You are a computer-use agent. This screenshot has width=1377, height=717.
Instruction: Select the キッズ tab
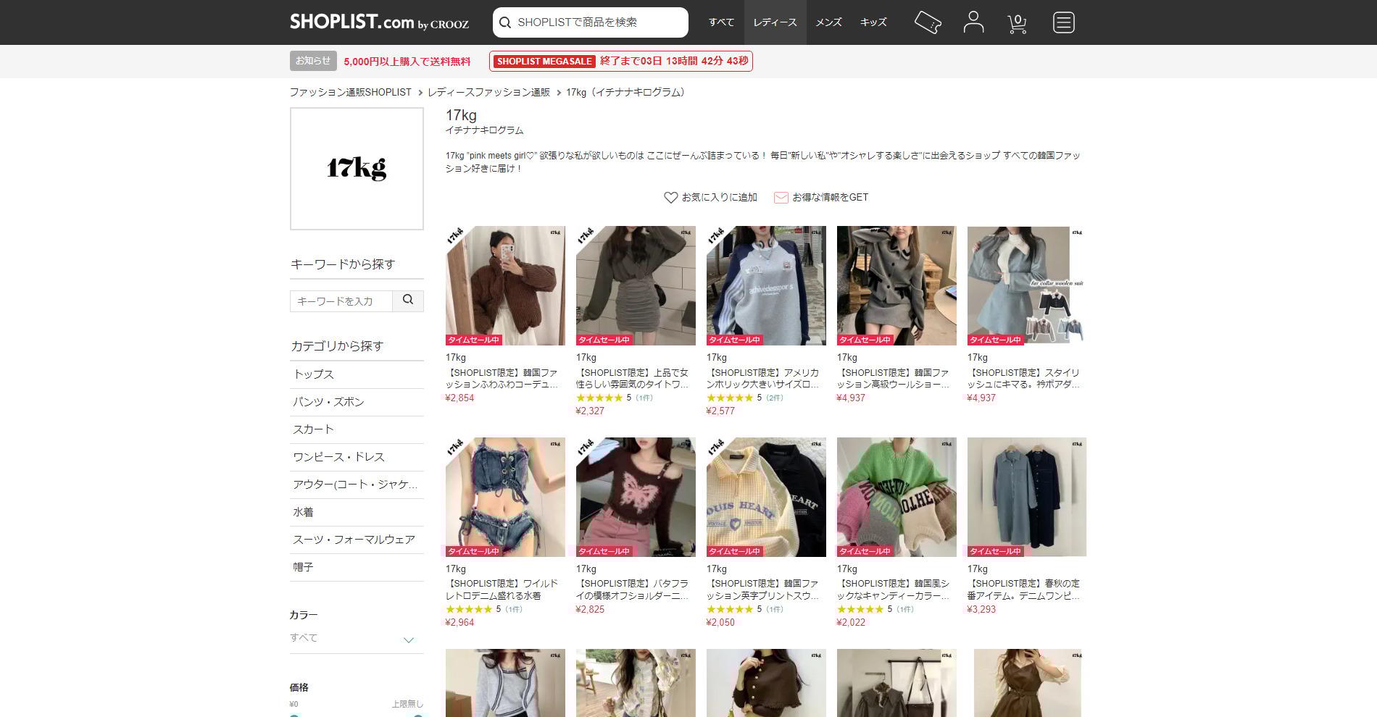(873, 22)
